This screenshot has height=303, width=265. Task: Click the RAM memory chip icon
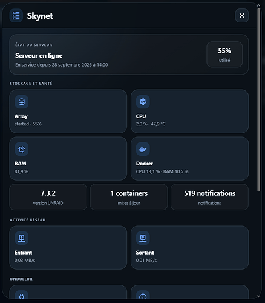coord(22,149)
